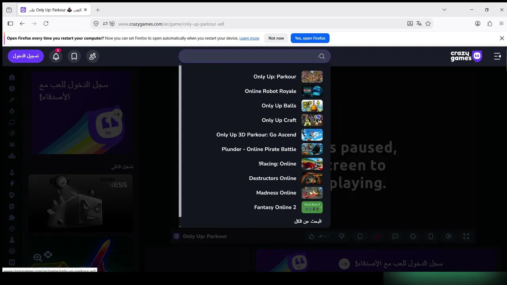Screen dimensions: 507x285
Task: Open the friends icon in header
Action: click(x=92, y=56)
